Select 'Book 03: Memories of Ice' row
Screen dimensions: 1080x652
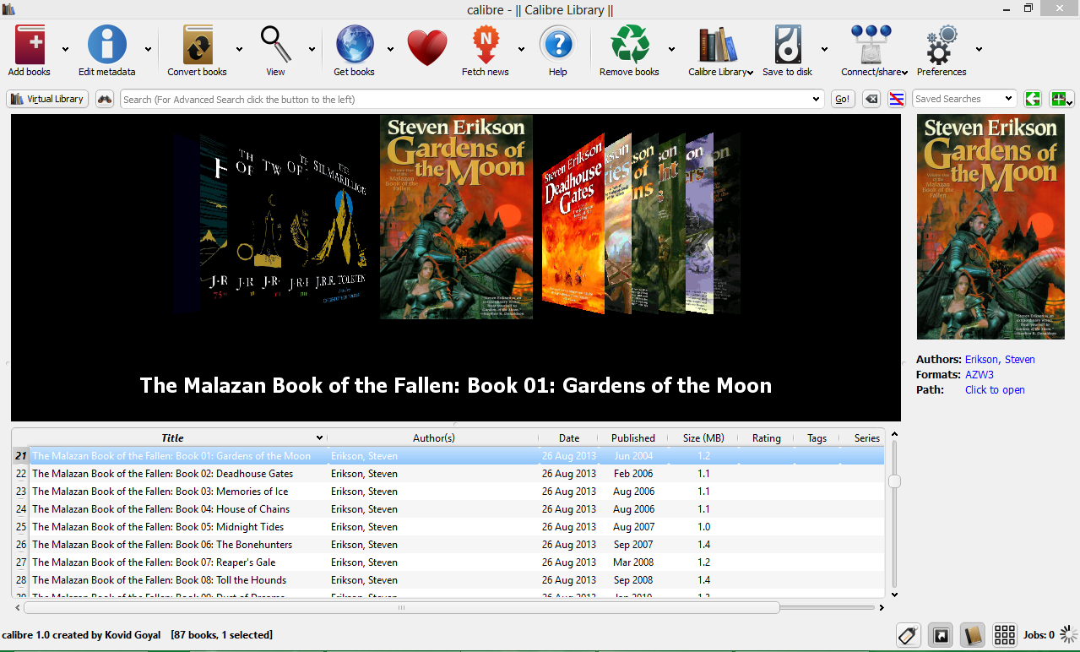(457, 492)
